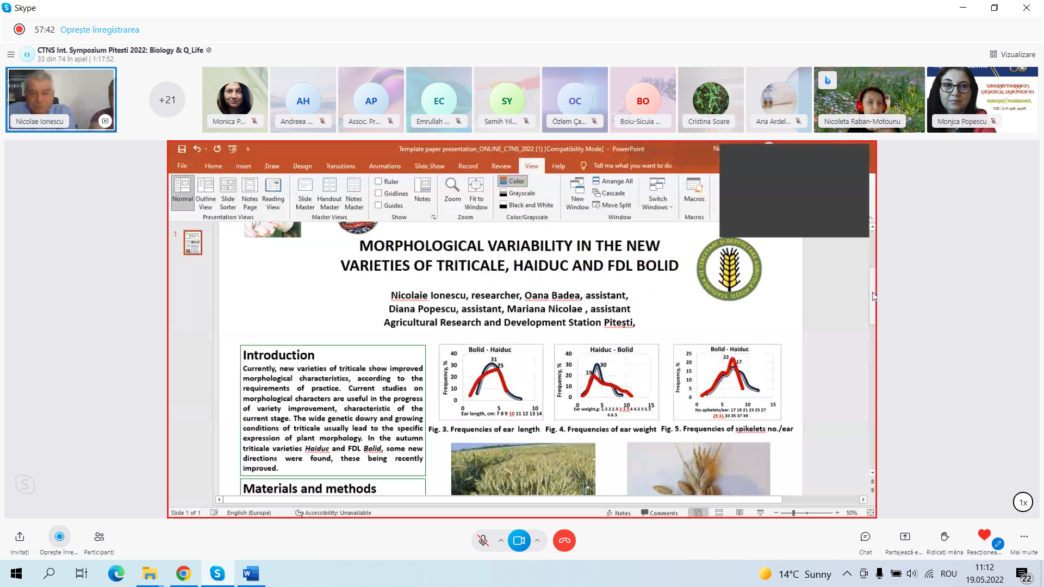
Task: Toggle ribbon Notes button in Show group
Action: (x=422, y=190)
